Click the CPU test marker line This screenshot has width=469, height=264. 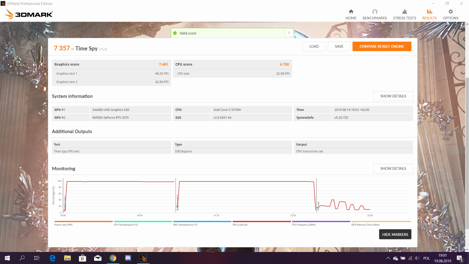pyautogui.click(x=316, y=195)
